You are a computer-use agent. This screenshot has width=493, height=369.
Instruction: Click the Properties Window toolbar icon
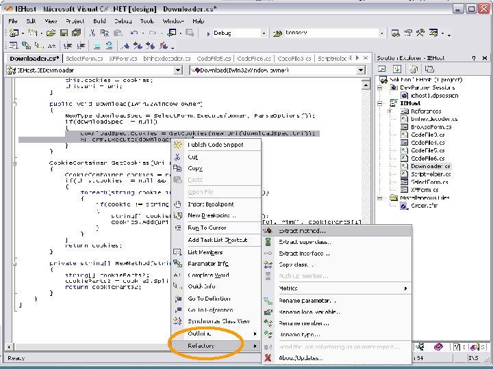[x=408, y=33]
